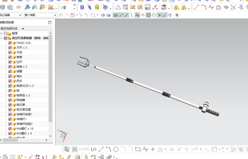Select the Line tool in bottom sketch toolbar
This screenshot has height=159, width=248.
pos(101,149)
